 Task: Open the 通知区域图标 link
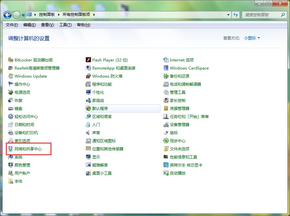(x=104, y=141)
